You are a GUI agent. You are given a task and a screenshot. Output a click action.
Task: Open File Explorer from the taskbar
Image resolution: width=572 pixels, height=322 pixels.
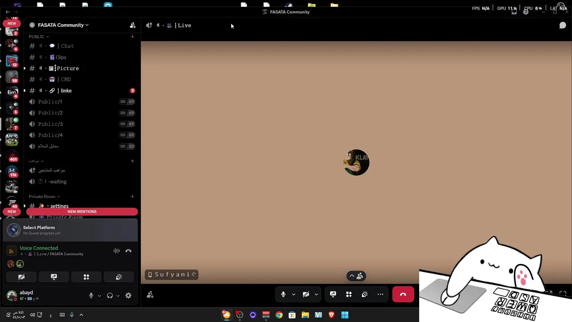point(305,315)
